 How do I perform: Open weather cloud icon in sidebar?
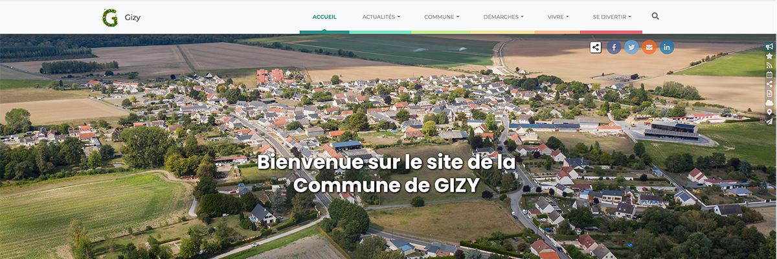[769, 102]
